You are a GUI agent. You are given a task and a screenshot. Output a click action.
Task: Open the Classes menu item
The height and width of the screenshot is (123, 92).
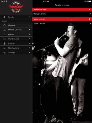point(16,25)
